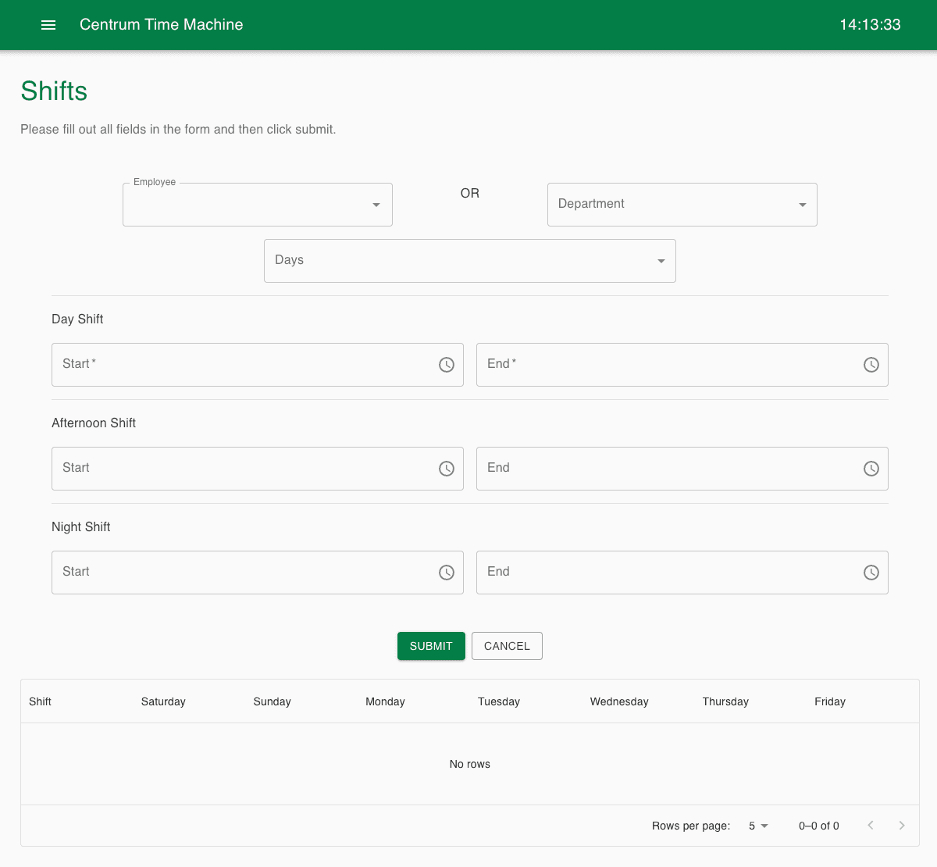Click the Night Shift section label
Image resolution: width=937 pixels, height=867 pixels.
pos(81,526)
